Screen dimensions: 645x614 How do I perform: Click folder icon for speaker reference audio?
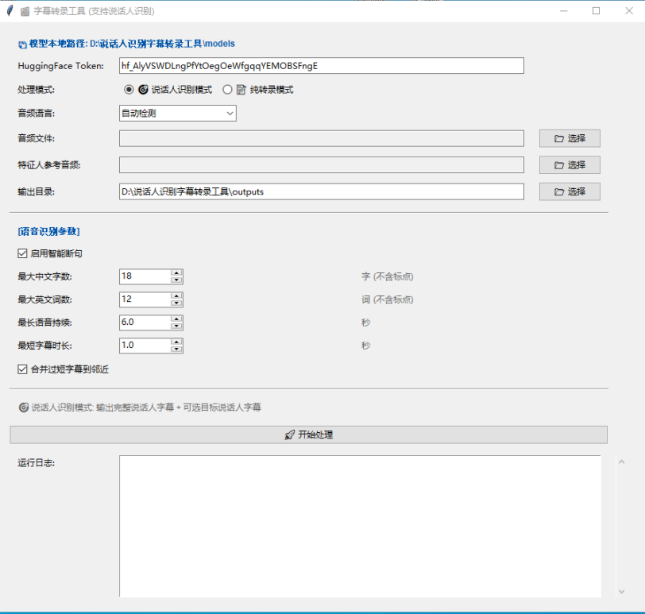coord(558,165)
